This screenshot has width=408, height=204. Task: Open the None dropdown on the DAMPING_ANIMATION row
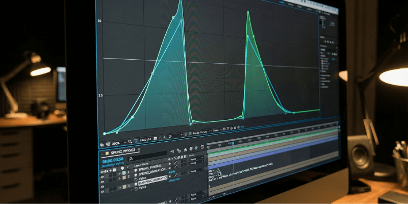coord(196,171)
